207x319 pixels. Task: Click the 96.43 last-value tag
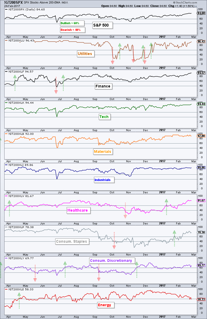click(x=201, y=42)
